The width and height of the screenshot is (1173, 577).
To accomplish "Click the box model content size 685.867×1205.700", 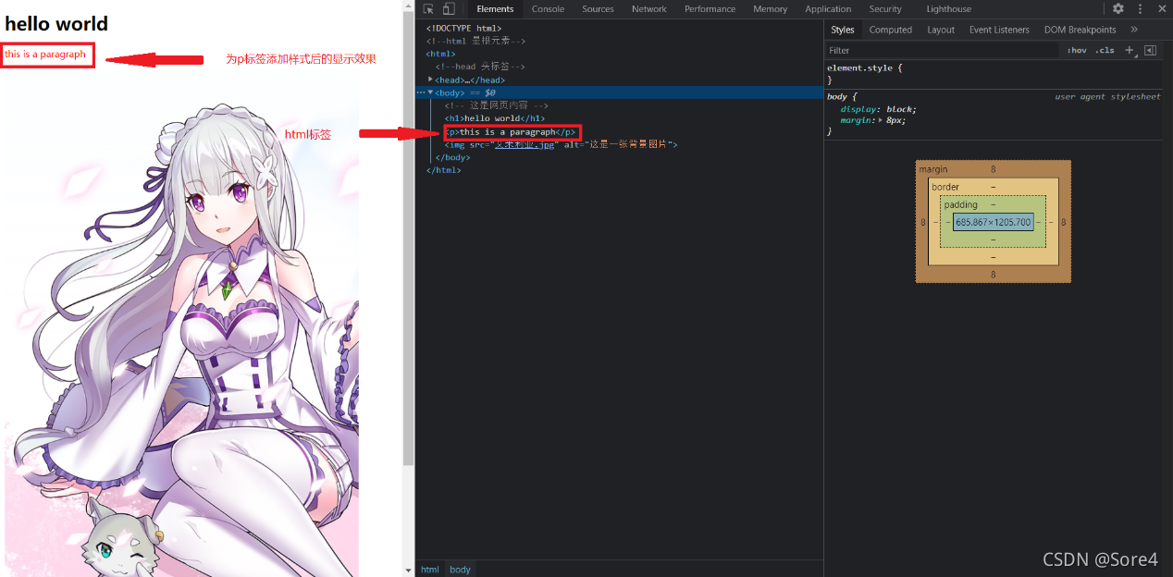I will pos(994,222).
